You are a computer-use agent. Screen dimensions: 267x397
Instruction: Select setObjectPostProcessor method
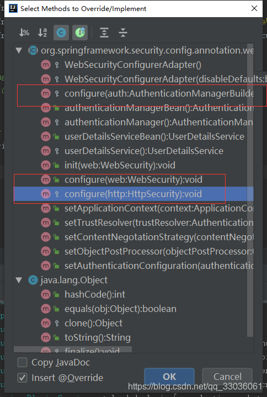tap(133, 251)
